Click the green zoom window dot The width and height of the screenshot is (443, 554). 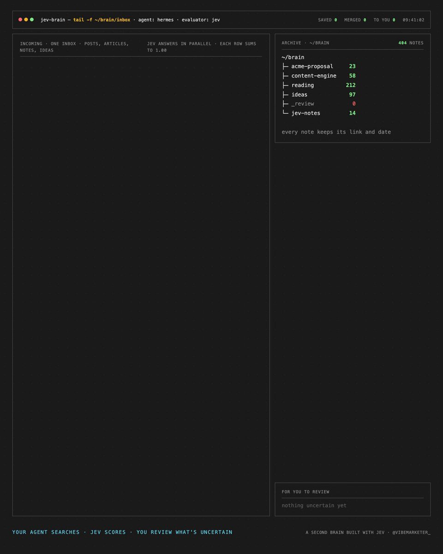(32, 20)
